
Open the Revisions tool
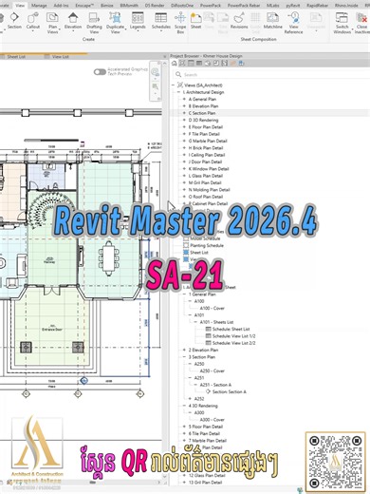coord(239,21)
